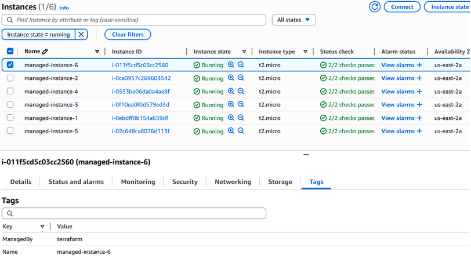Click zoom-in filter icon for managed-instance-4
Viewport: 471px width, 259px height.
[x=231, y=92]
